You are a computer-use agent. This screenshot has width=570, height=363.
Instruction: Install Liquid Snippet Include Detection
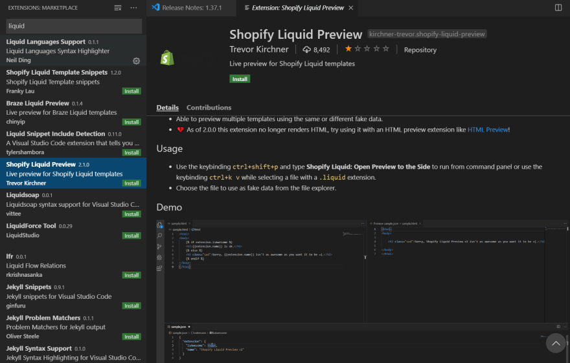131,152
